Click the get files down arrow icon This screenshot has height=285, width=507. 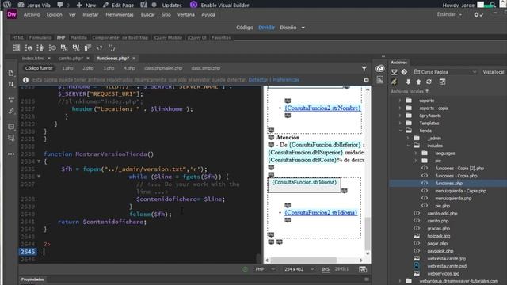(x=408, y=82)
